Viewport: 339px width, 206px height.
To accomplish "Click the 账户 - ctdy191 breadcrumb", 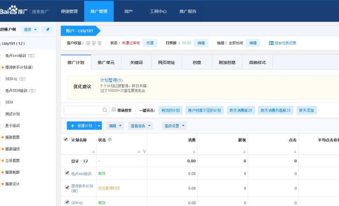I will [80, 31].
